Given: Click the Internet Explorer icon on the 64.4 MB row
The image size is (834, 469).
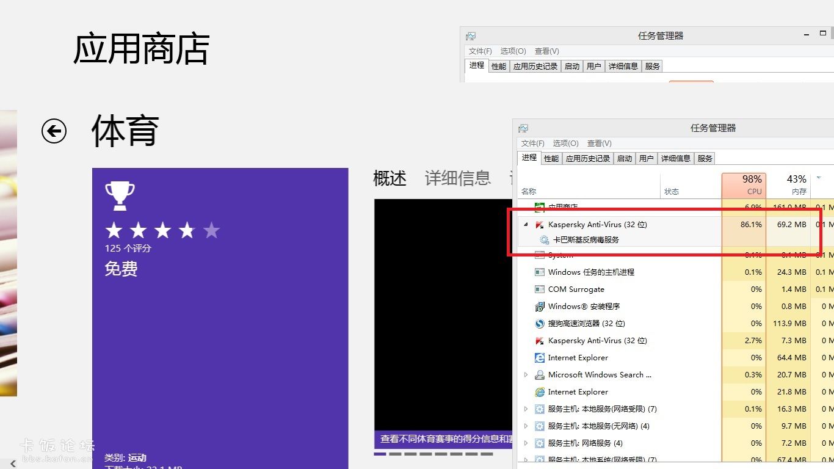Looking at the screenshot, I should (539, 358).
